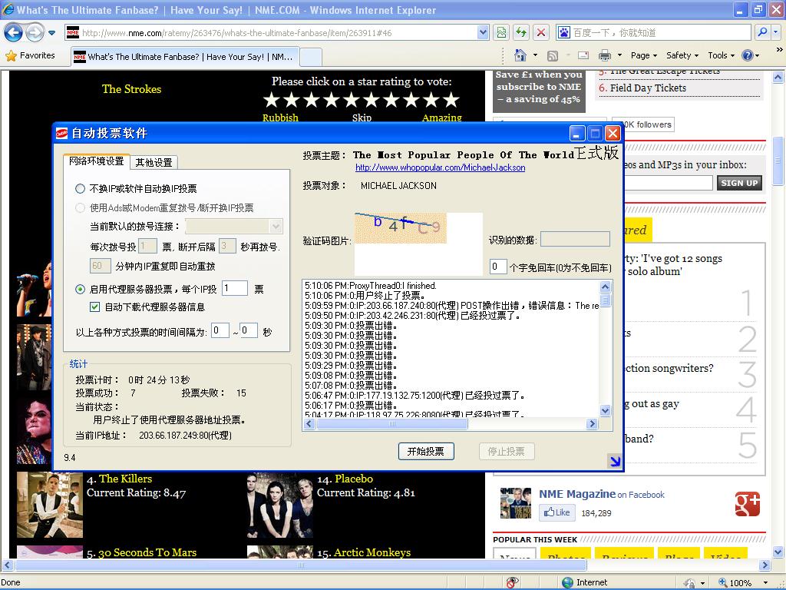Click the Favorites star button
Viewport: 786px width, 590px height.
point(31,55)
